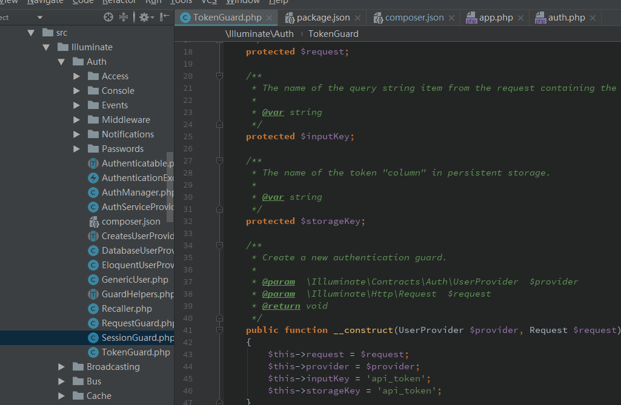Collapse the doc comment fold at line 27
621x405 pixels.
point(219,160)
